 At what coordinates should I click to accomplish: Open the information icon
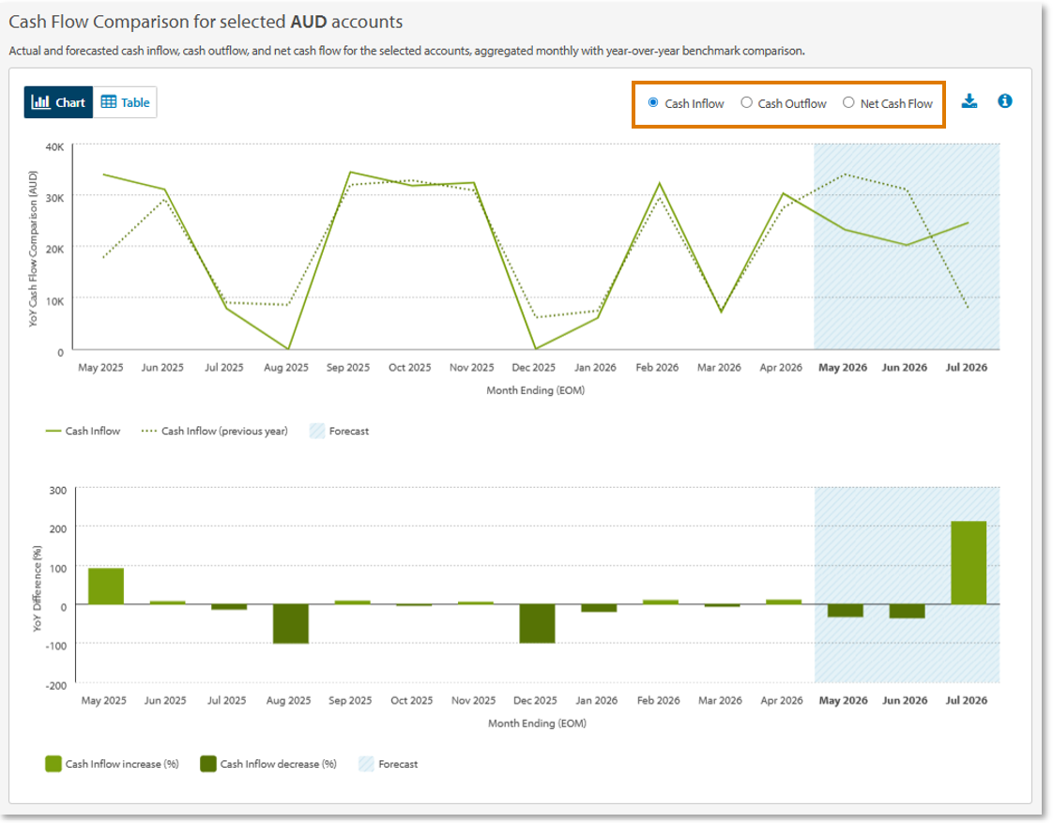pyautogui.click(x=1004, y=100)
